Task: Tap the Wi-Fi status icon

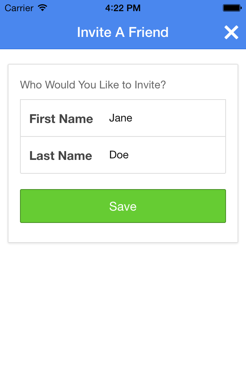Action: point(43,8)
